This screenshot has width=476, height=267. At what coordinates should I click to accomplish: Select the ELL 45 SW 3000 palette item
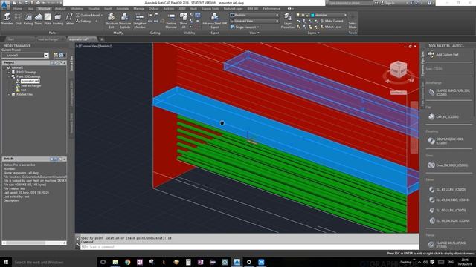click(449, 200)
